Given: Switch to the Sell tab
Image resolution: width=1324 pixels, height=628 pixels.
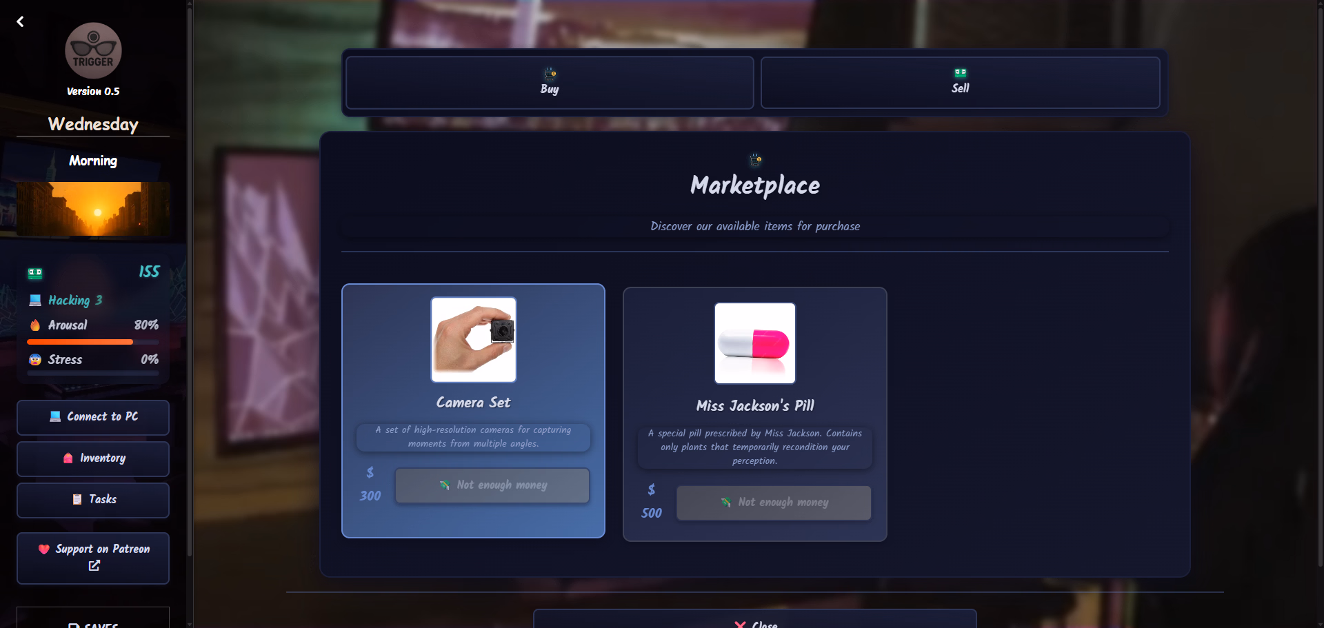Looking at the screenshot, I should coord(960,83).
